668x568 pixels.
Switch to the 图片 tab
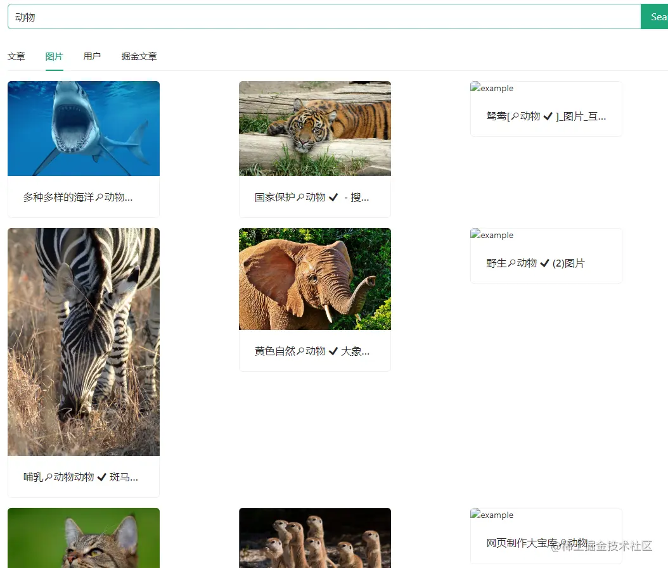[x=54, y=56]
